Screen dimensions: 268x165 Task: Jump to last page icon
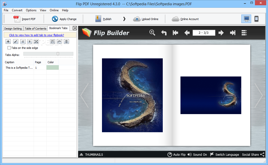[233, 33]
